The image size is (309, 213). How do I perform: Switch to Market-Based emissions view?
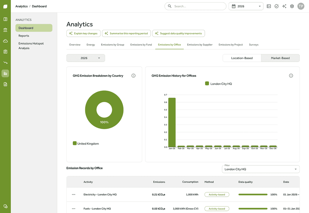pos(280,58)
